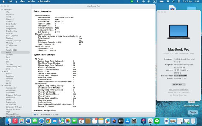Image resolution: width=202 pixels, height=126 pixels.
Task: Open Spotlight search in menu bar
Action: 173,1
